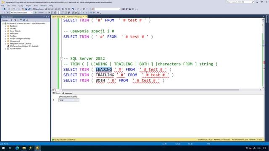This screenshot has height=151, width=269.
Task: Select Integration Services Catalogs node
Action: point(21,44)
